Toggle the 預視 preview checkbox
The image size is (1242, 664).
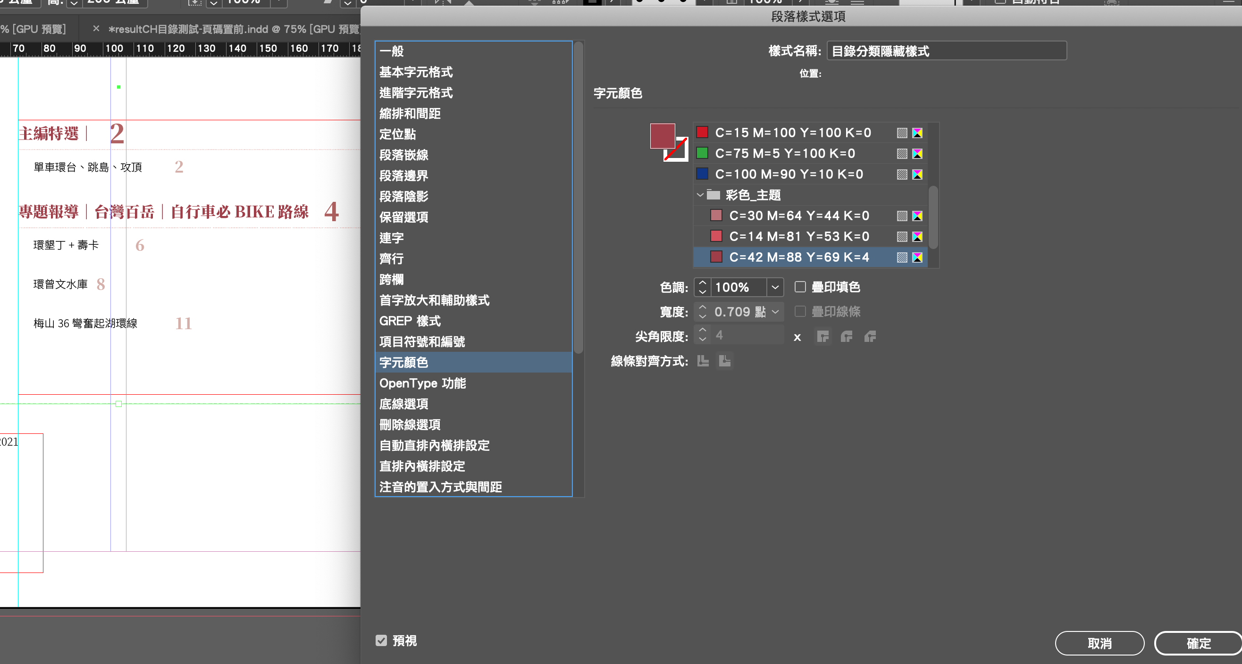[x=381, y=640]
